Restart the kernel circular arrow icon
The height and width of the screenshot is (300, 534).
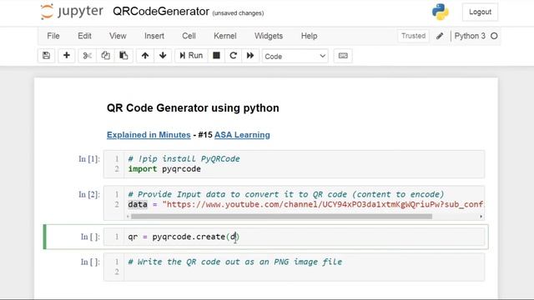click(234, 56)
